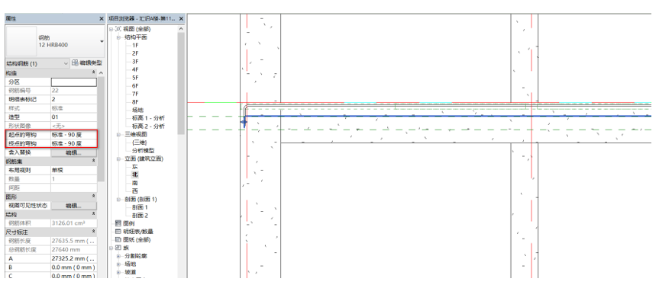Open the rebar type selector dropdown arrow
Screen dimensions: 659x301
(102, 41)
